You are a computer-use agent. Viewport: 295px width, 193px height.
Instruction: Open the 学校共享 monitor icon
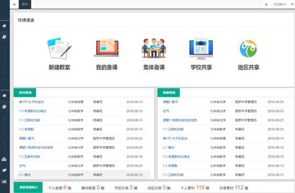coord(201,48)
